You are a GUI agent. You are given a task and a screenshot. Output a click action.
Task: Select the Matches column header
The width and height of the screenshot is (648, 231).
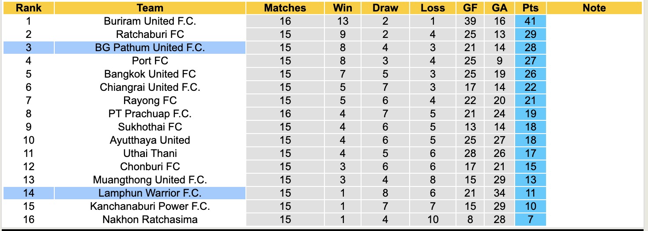click(285, 8)
